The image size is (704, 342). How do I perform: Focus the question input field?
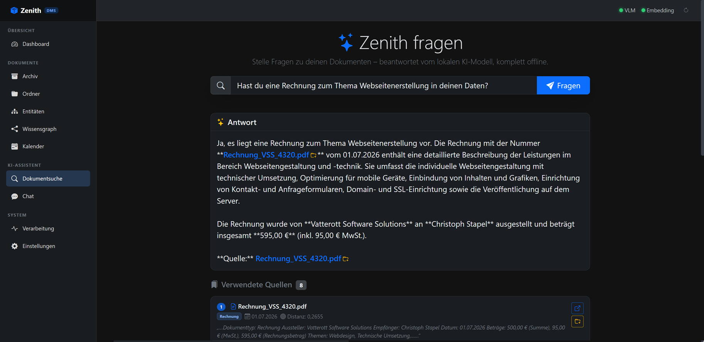tap(384, 85)
